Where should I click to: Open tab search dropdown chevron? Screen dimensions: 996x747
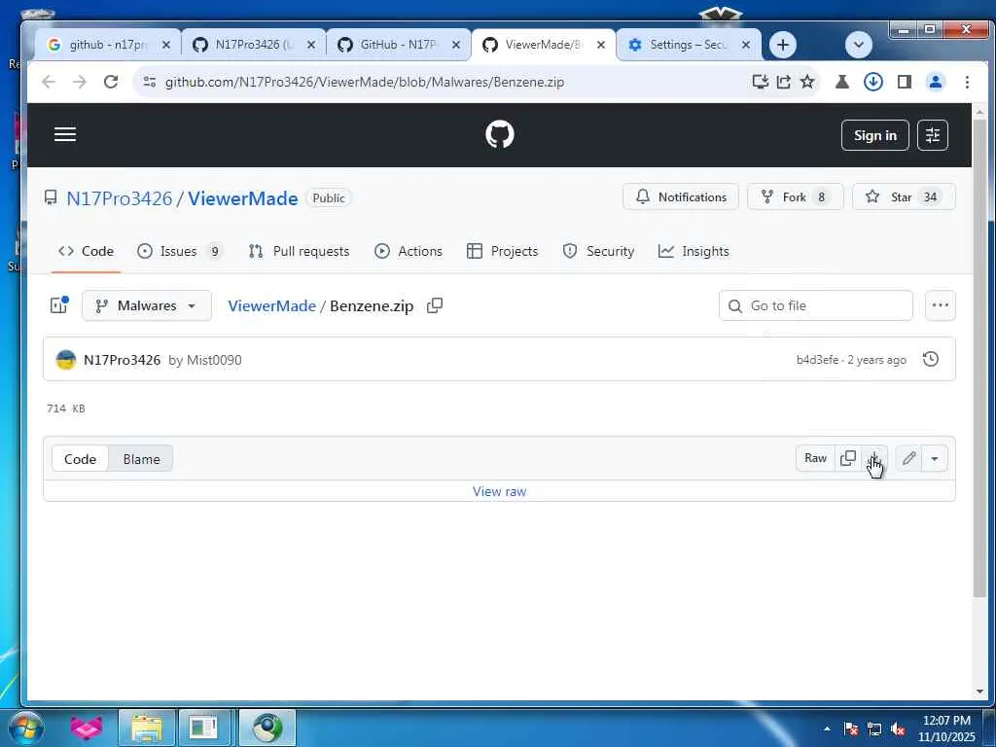(x=858, y=45)
